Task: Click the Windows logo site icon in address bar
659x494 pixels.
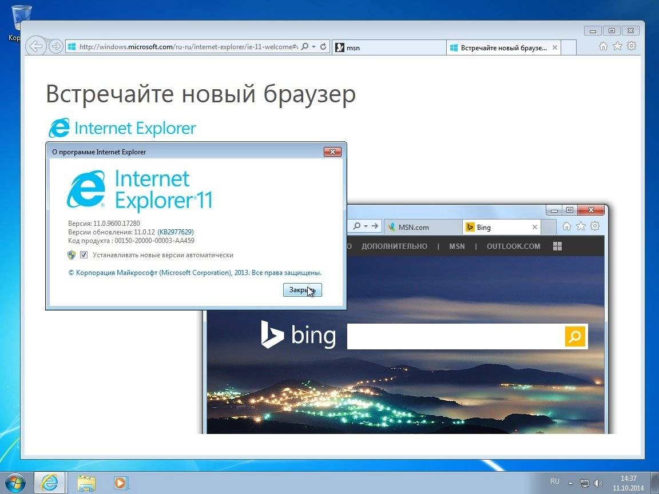Action: pyautogui.click(x=72, y=47)
